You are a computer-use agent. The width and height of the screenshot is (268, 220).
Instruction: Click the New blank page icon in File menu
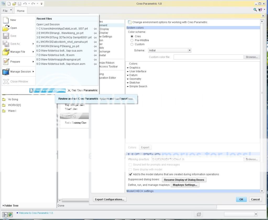(x=6, y=20)
